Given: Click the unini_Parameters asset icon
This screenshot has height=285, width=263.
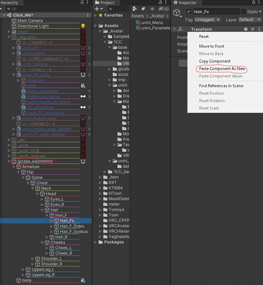Looking at the screenshot, I should coord(138,28).
